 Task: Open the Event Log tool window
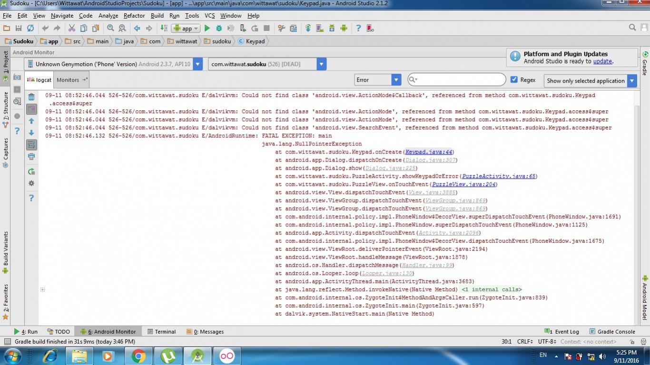coord(562,332)
